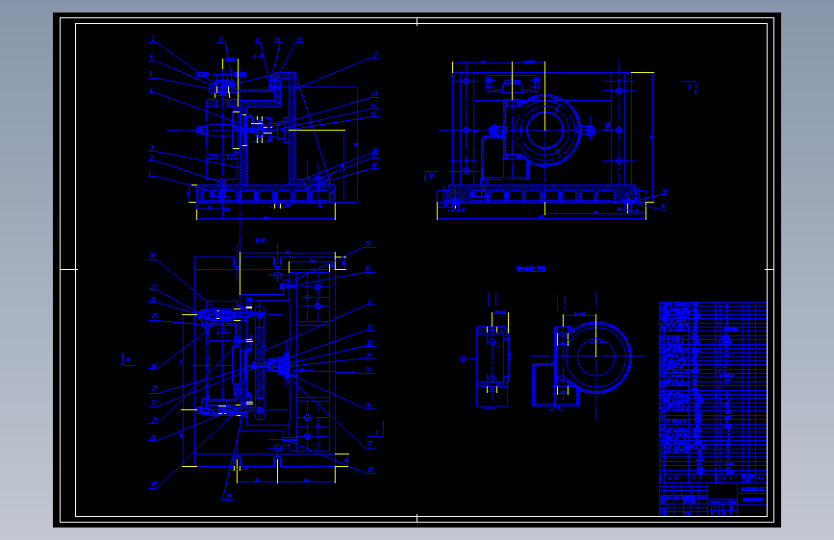
Task: Click the gear circle in lower detail view
Action: coord(596,357)
